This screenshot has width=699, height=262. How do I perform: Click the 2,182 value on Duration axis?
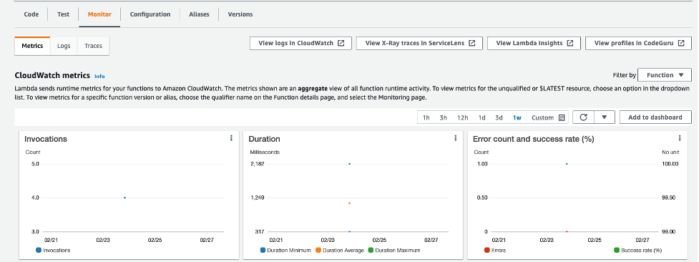coord(258,164)
